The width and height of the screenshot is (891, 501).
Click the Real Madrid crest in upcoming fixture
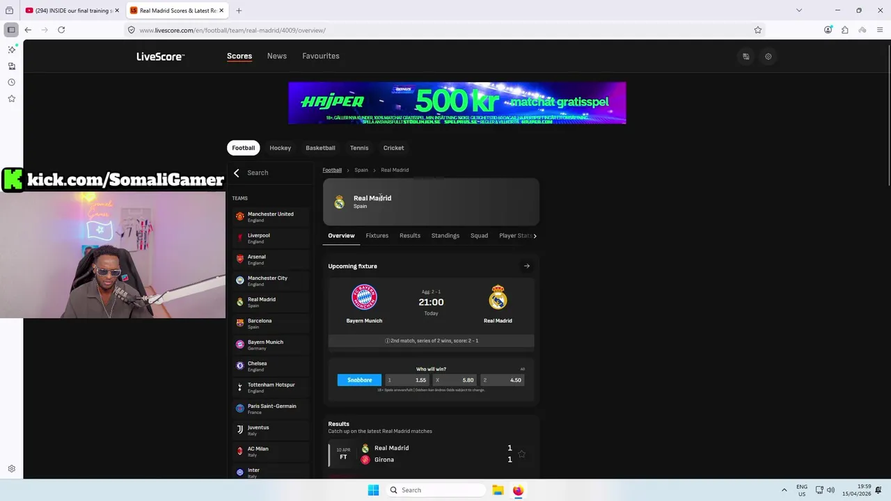[498, 297]
